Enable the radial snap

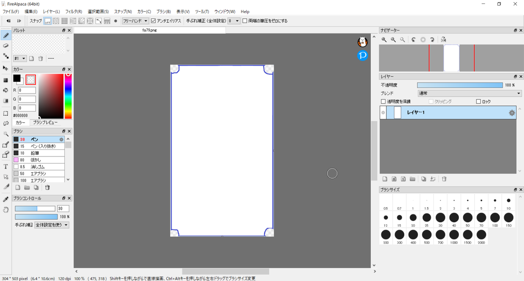click(81, 21)
